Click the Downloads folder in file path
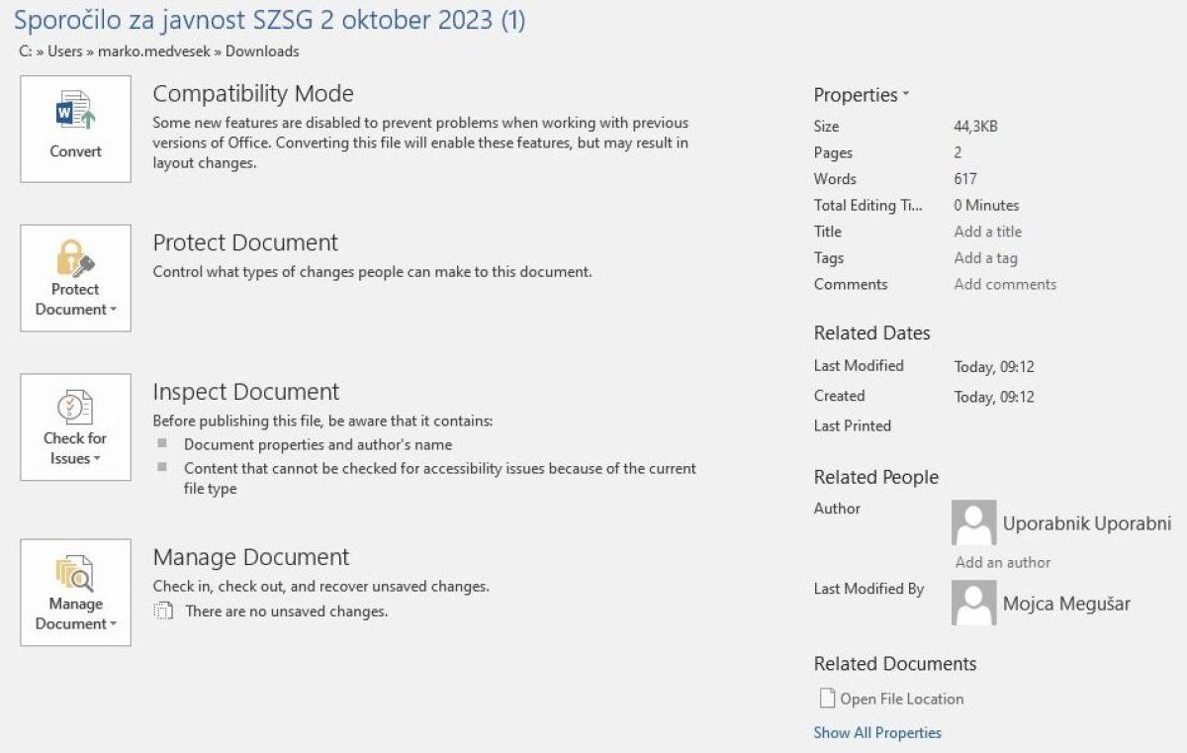 click(x=260, y=51)
